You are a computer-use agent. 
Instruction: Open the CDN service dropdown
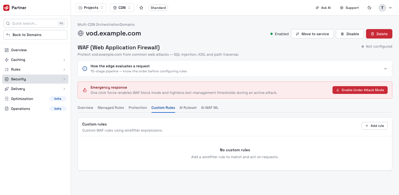tap(122, 8)
